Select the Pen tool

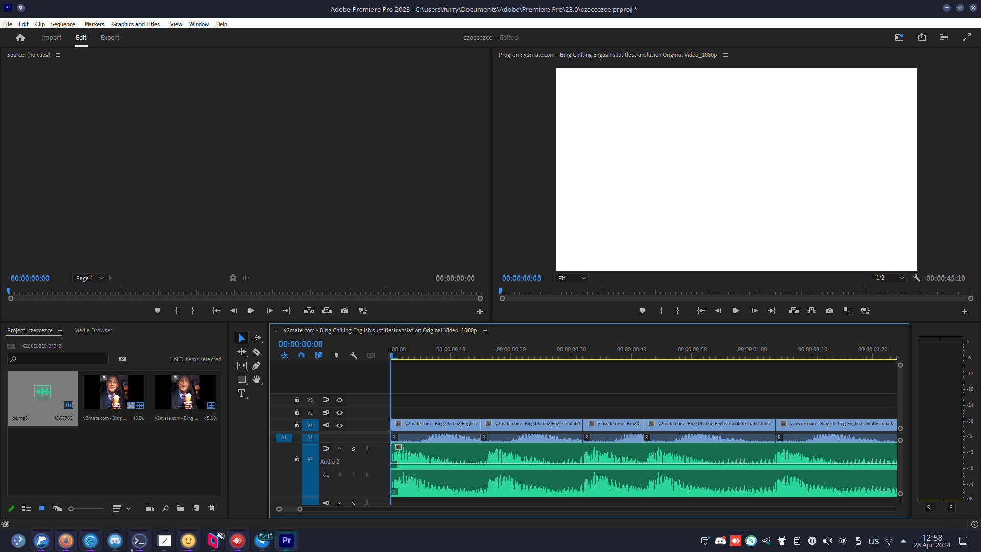256,365
